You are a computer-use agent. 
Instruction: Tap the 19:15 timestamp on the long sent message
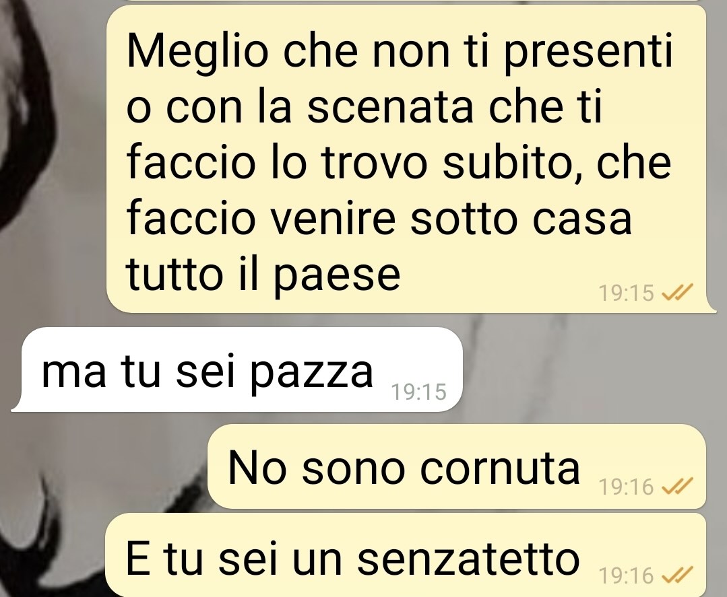click(x=626, y=293)
